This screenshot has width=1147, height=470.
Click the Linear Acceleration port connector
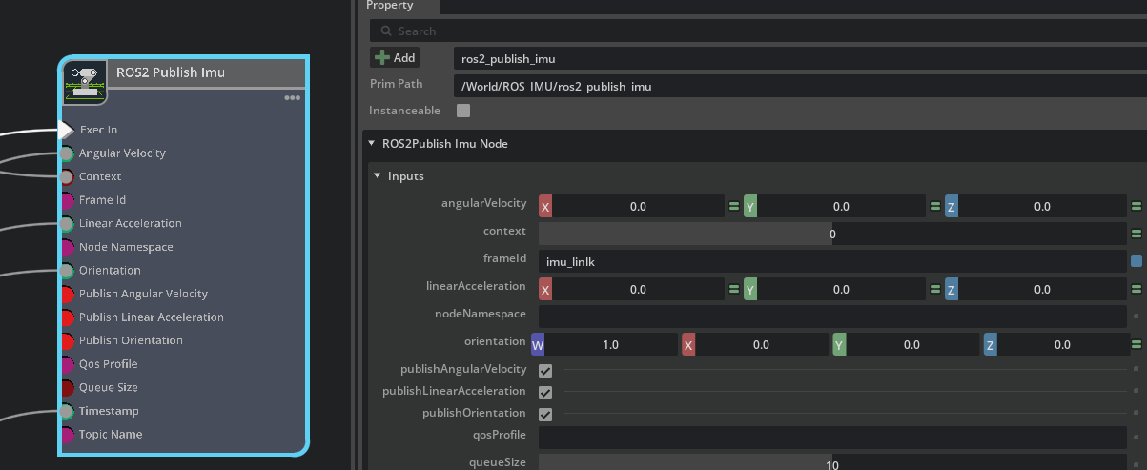[x=66, y=224]
